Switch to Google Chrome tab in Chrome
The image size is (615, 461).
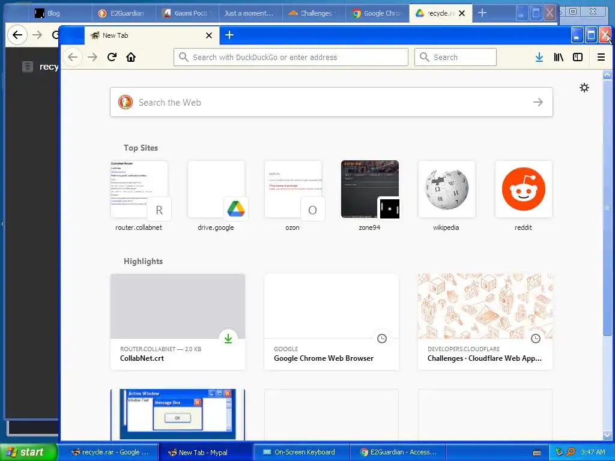pos(378,13)
